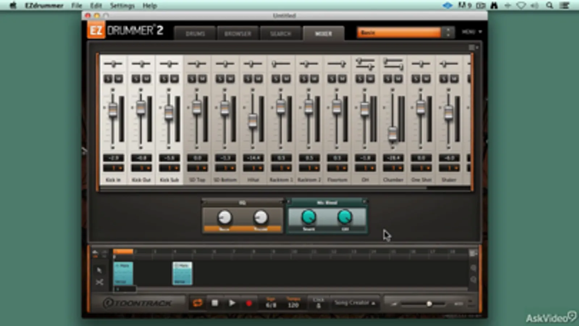Select the arrow pointer tool in song track

point(100,270)
